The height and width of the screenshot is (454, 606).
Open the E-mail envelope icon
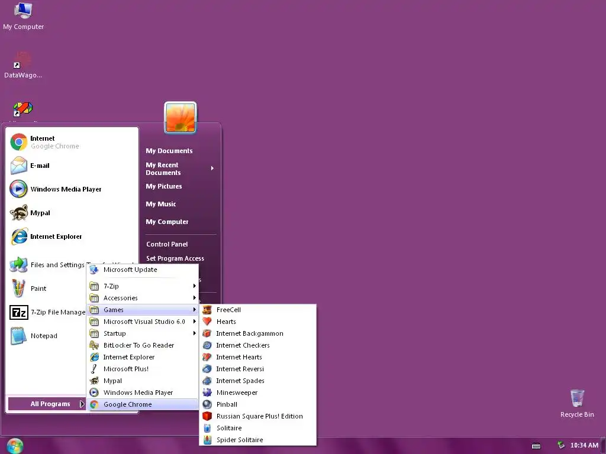[x=18, y=166]
